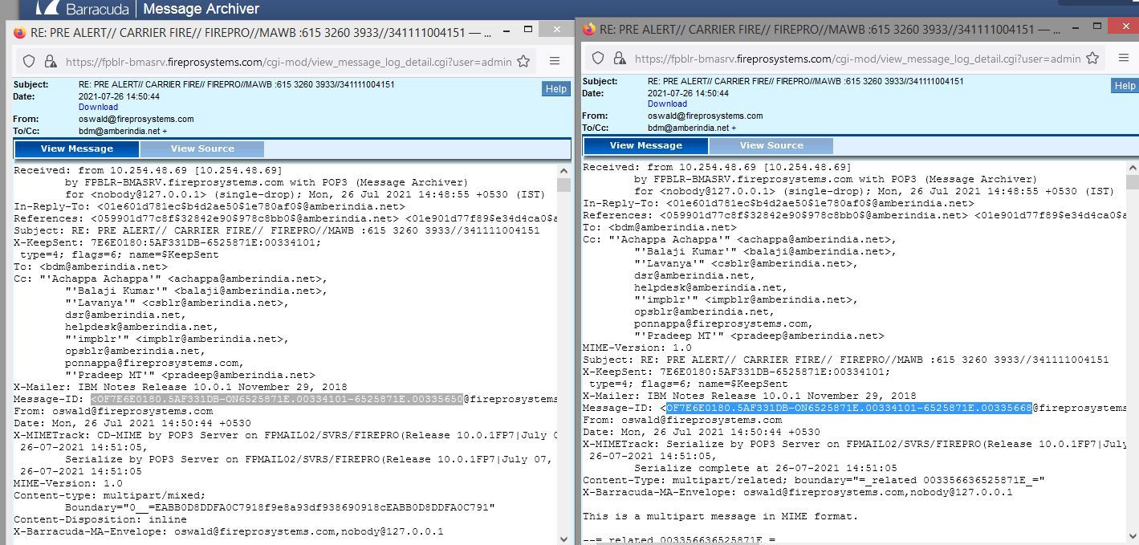1139x545 pixels.
Task: Expand To/Cc list with plus in right window
Action: (734, 128)
